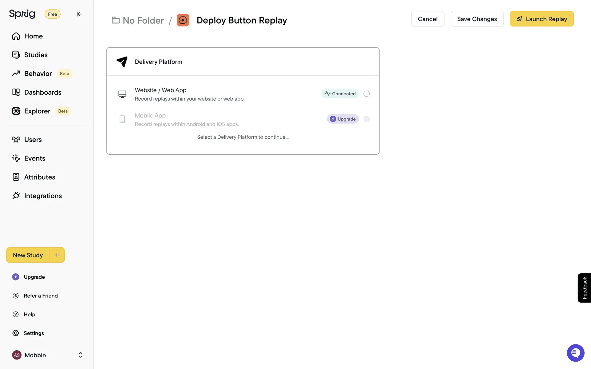Open the Integrations page
591x369 pixels.
[x=43, y=196]
